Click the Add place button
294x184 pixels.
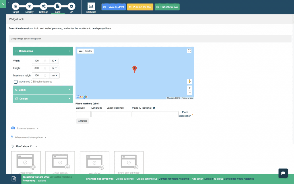click(82, 121)
